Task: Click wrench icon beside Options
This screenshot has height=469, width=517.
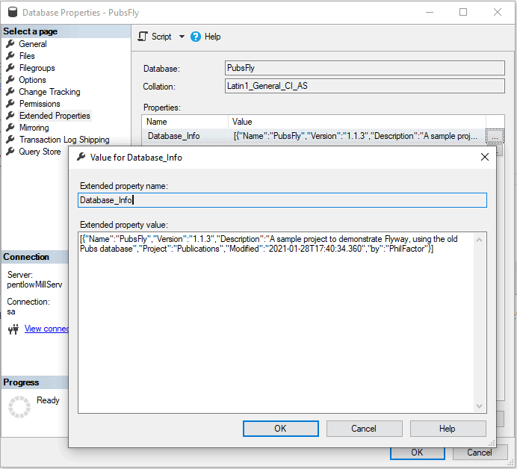Action: 10,79
